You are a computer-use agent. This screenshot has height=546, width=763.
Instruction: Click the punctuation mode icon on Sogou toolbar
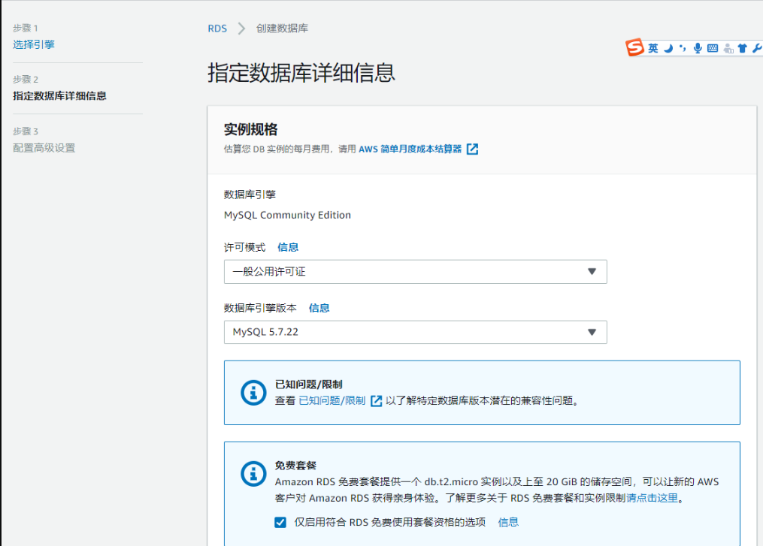click(x=683, y=48)
